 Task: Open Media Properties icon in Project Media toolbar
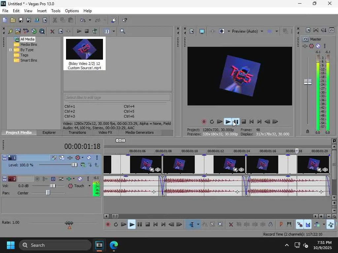click(x=61, y=31)
